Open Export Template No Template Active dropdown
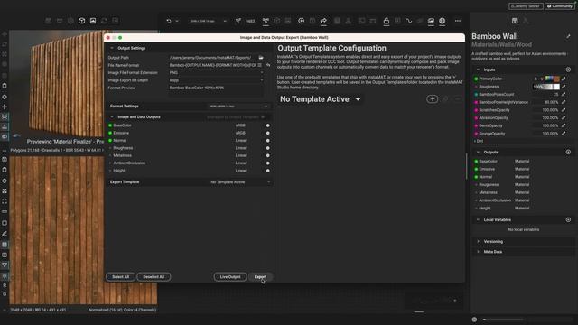Screen dimensions: 578x325 pyautogui.click(x=240, y=182)
